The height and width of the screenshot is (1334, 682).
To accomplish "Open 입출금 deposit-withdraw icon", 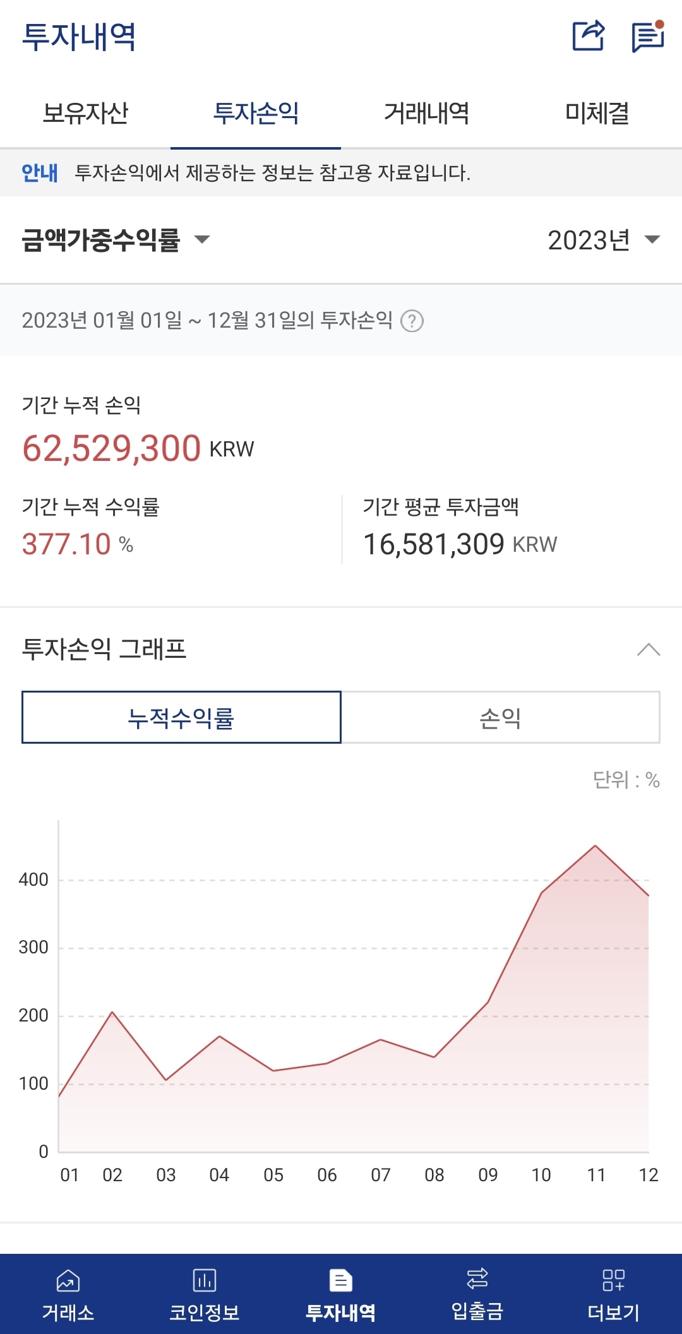I will [477, 1280].
